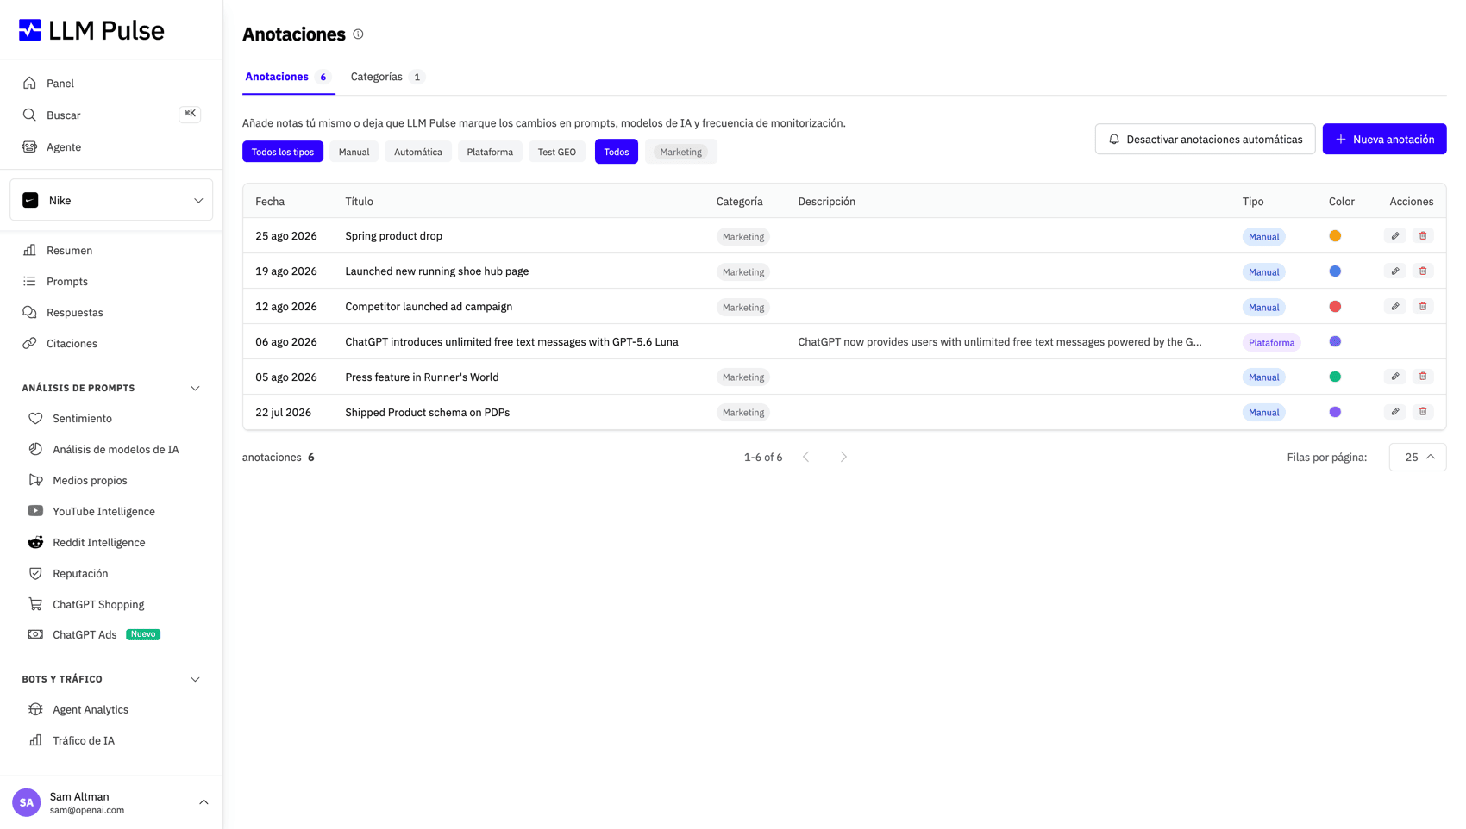Delete the Press feature in Runner's World annotation
The width and height of the screenshot is (1466, 829).
coord(1423,377)
